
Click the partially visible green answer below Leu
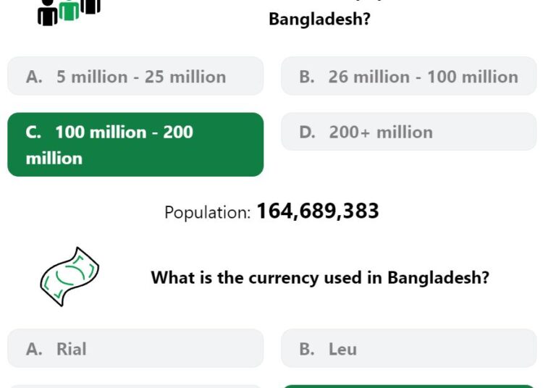409,387
